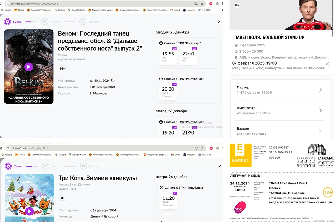Click the 12+ age badge on the e-ticket

pos(327,192)
